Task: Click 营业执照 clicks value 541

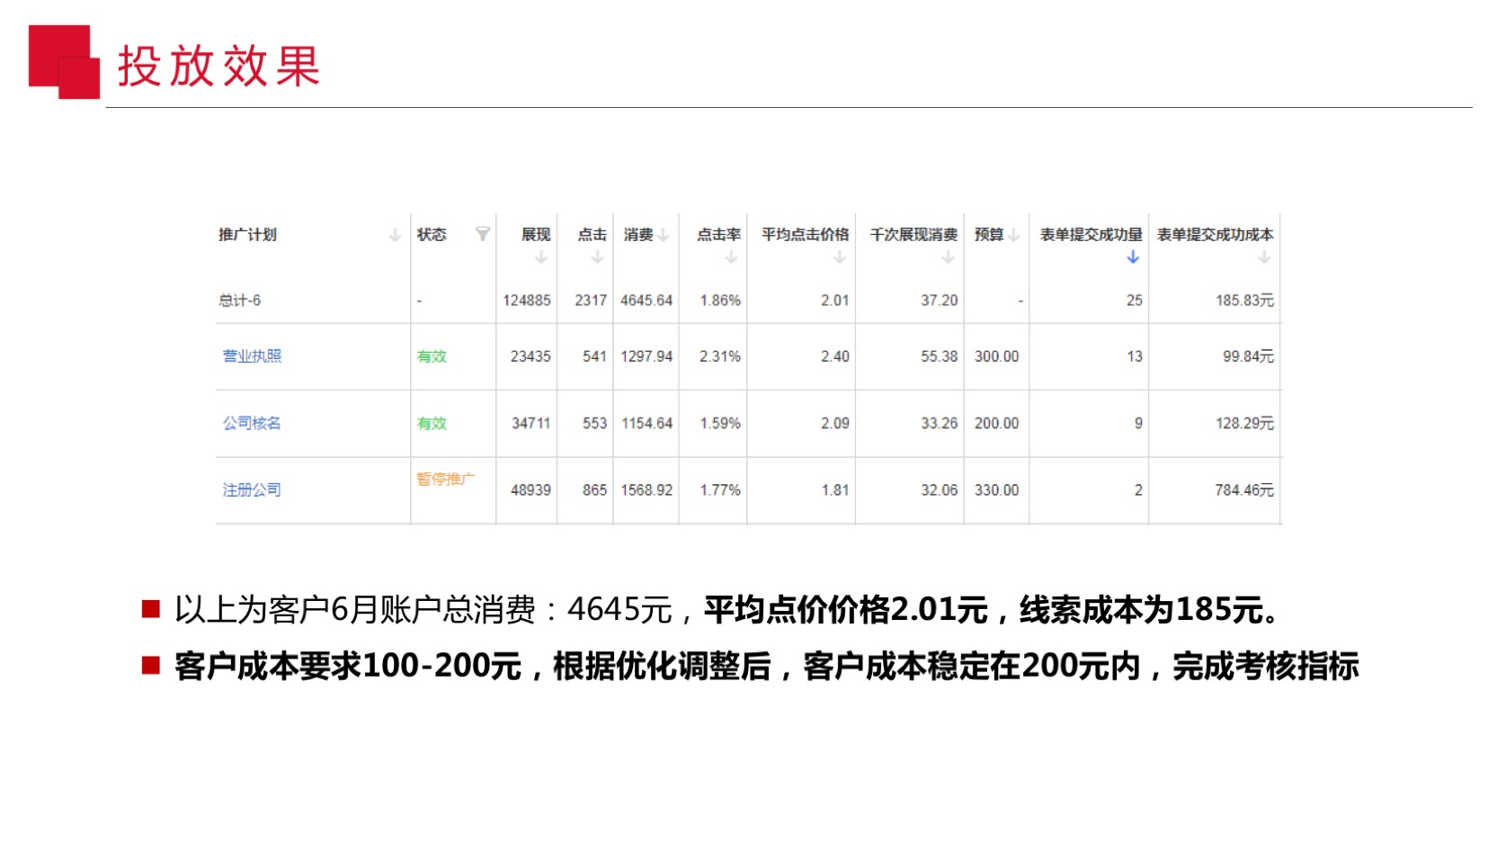Action: (x=594, y=356)
